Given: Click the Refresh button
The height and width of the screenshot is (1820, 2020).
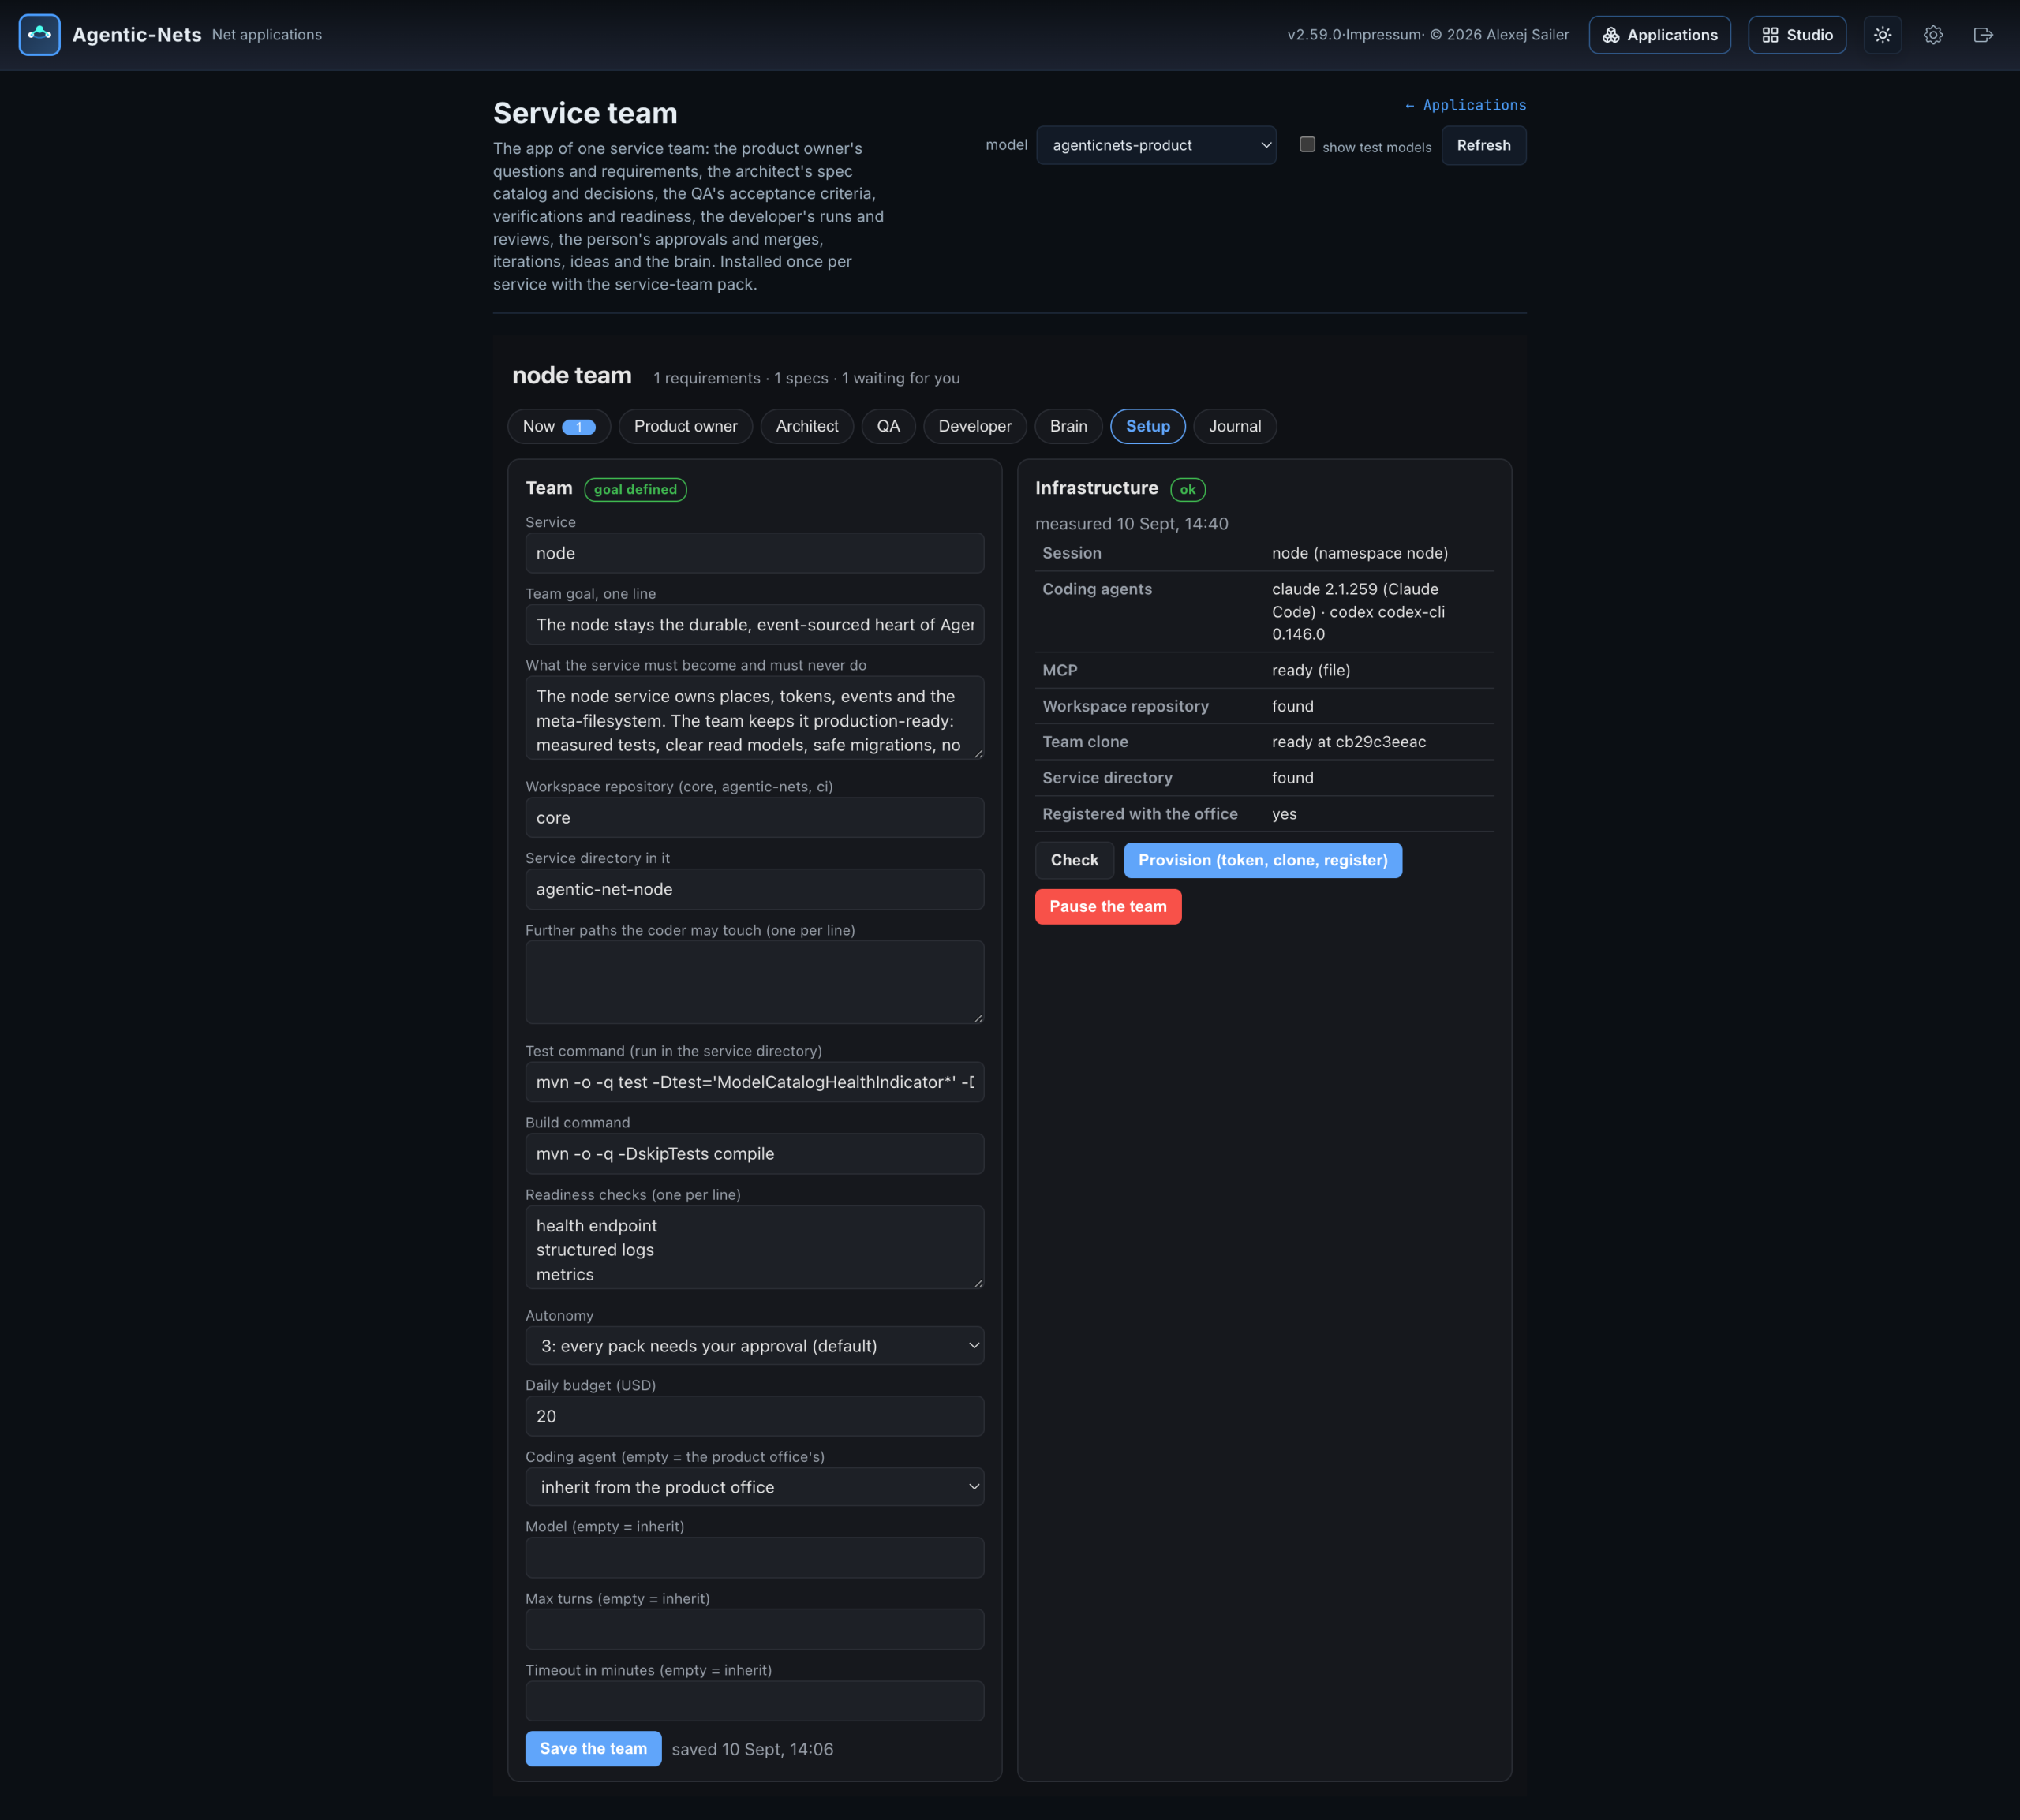Looking at the screenshot, I should click(1484, 145).
